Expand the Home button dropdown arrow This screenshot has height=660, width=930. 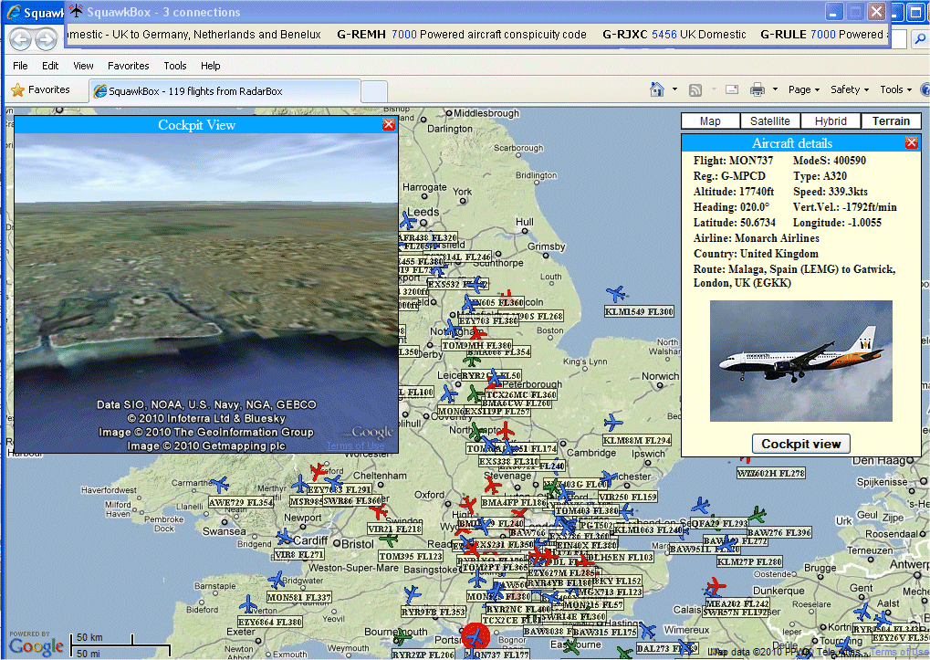tap(674, 89)
